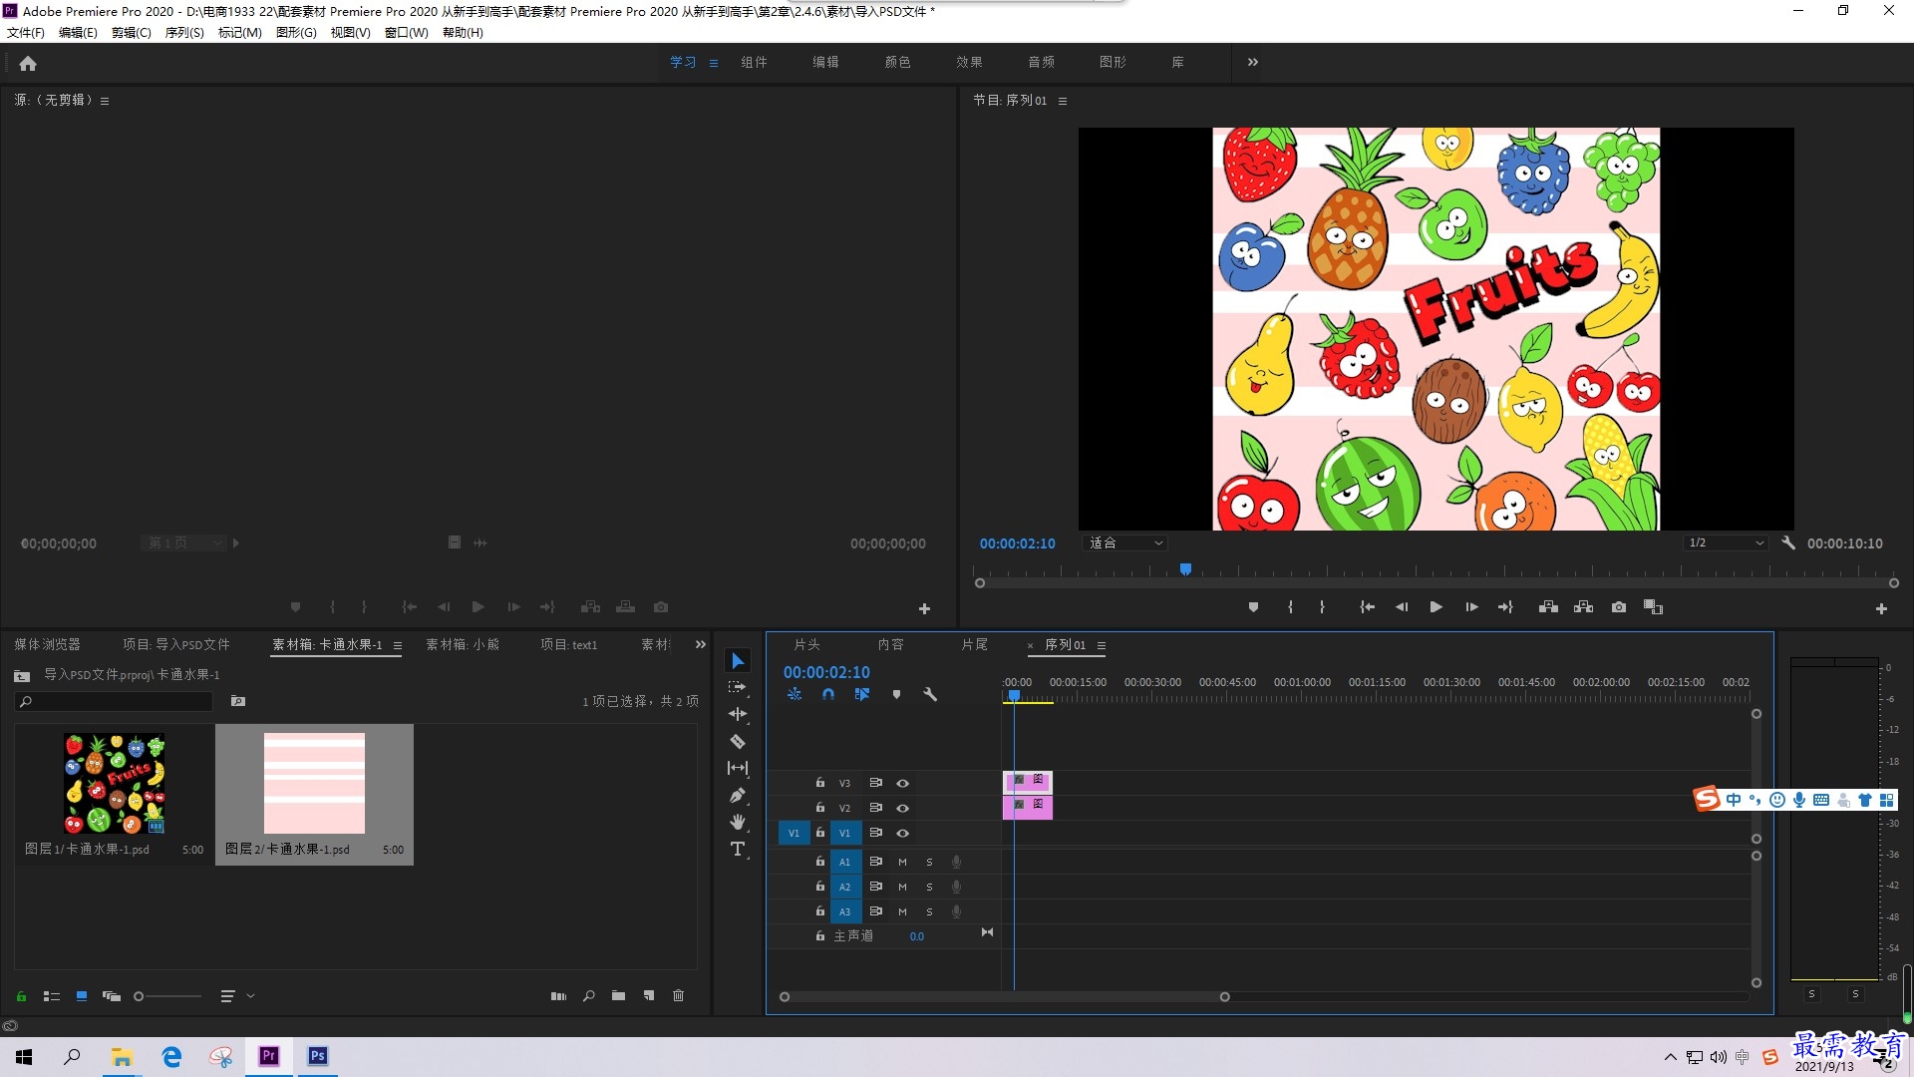
Task: Switch to the 媒体浏览器 tab
Action: tap(47, 645)
